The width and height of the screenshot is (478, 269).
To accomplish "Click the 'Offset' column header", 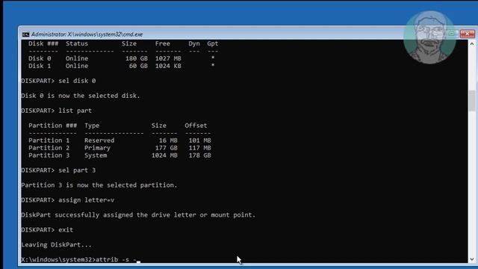I will click(196, 126).
